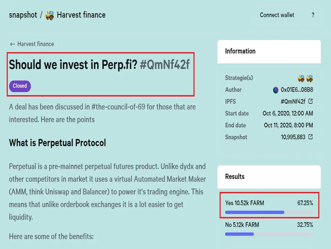The image size is (331, 249).
Task: Open Harvest finance space in header
Action: click(81, 15)
